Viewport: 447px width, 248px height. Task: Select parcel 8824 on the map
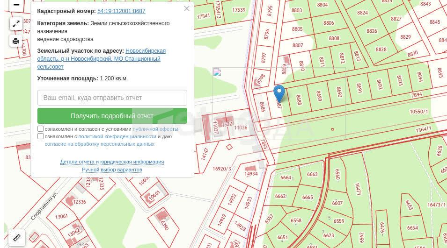coord(362,13)
